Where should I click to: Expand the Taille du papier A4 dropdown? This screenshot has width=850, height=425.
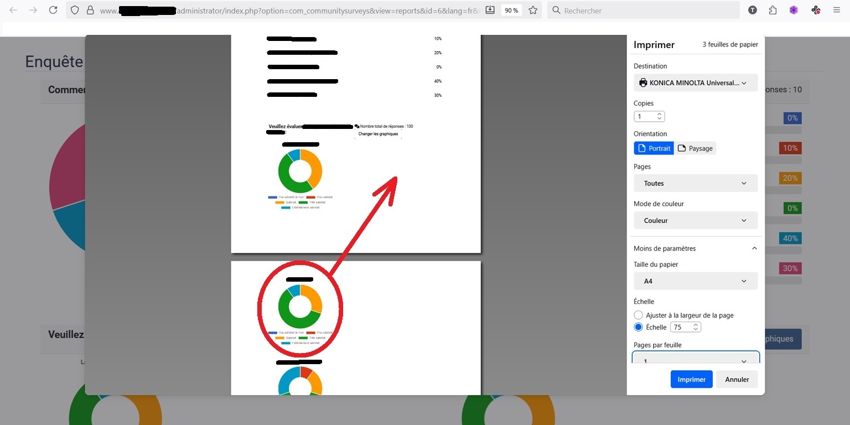[x=695, y=281]
